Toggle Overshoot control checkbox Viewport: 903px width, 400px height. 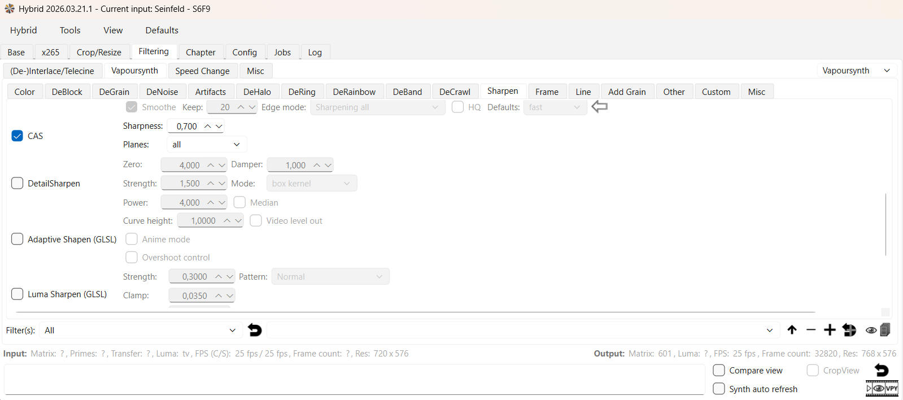132,257
